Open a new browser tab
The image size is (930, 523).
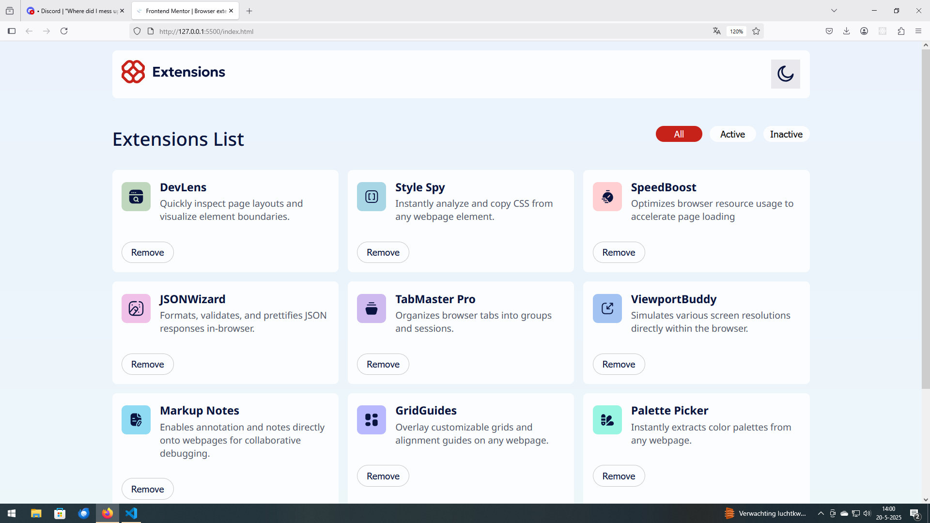click(249, 11)
